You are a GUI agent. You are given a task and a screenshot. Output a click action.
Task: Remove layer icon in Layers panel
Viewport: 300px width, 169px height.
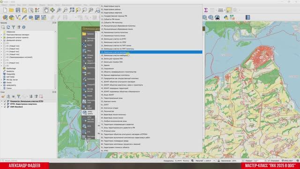(x=41, y=96)
